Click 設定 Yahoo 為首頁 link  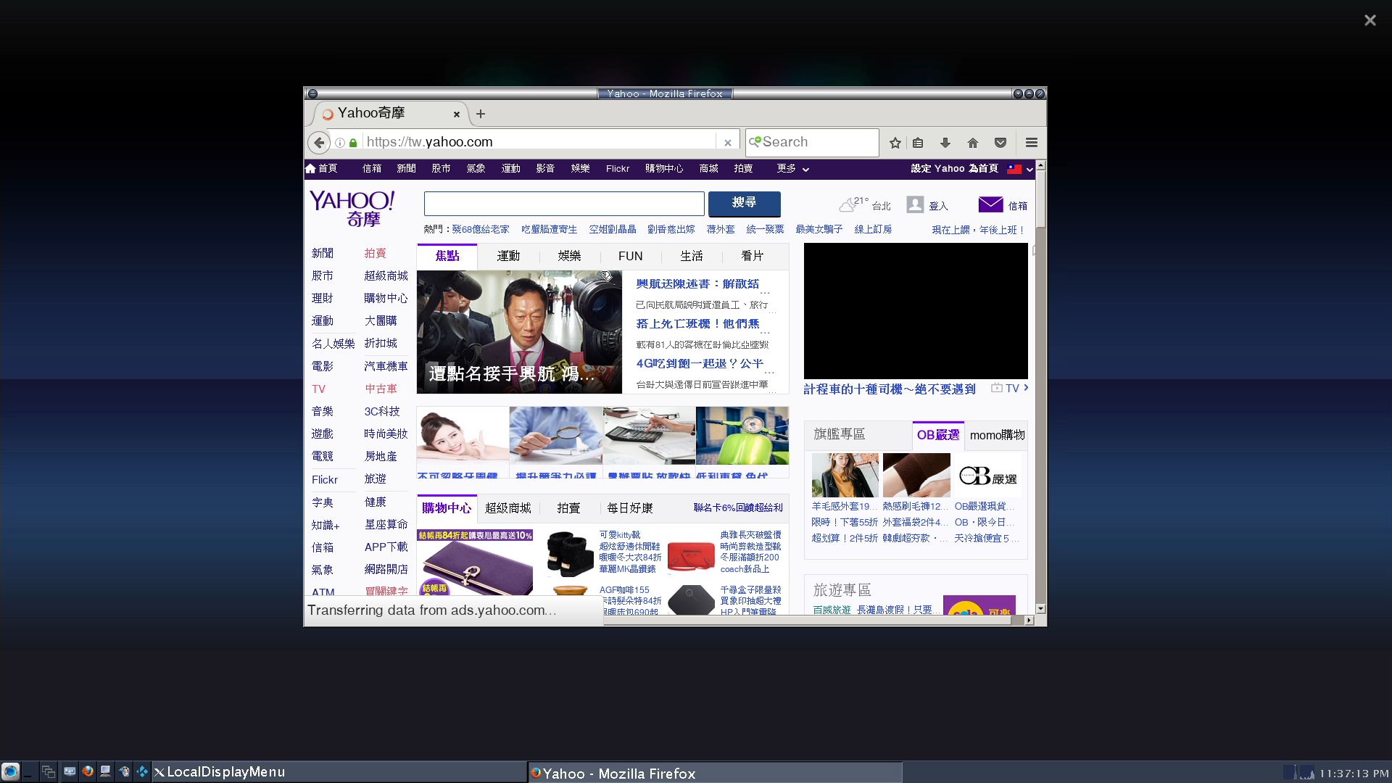point(954,169)
